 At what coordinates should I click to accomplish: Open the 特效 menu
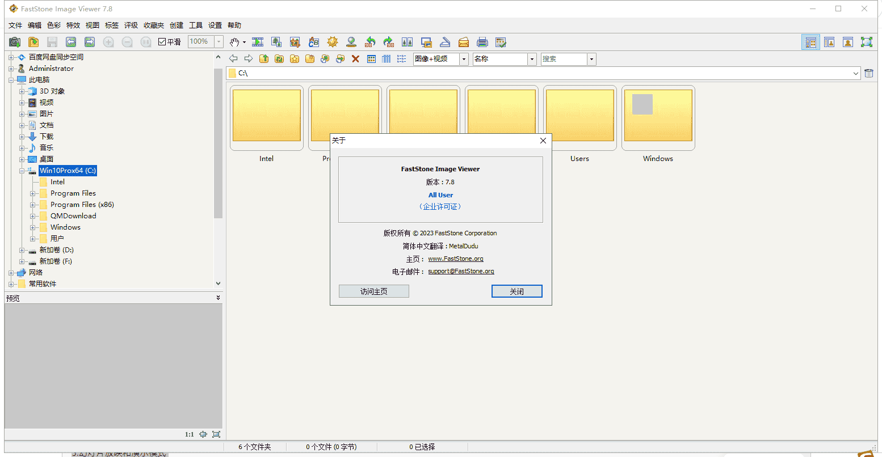pos(73,26)
